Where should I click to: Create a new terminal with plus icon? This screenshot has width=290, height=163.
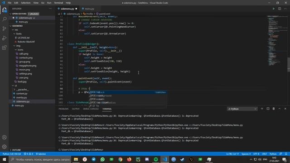coord(262,109)
